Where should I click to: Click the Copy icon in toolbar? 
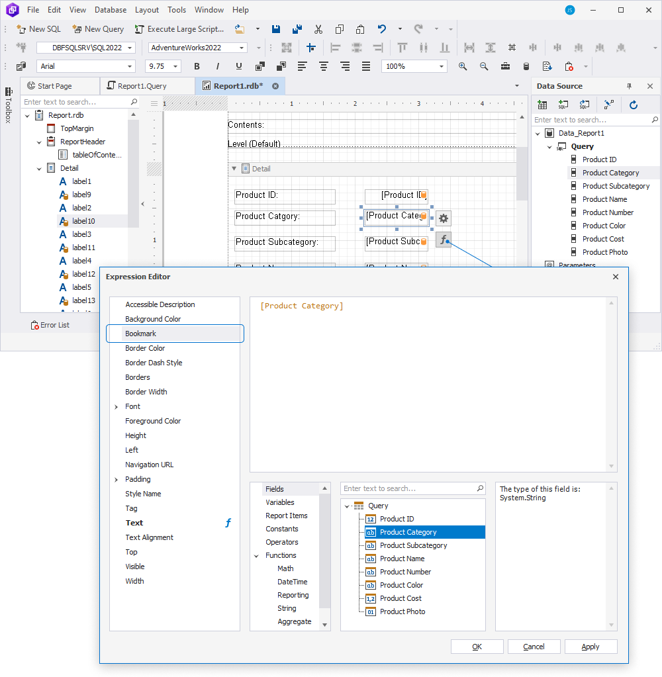click(x=340, y=29)
